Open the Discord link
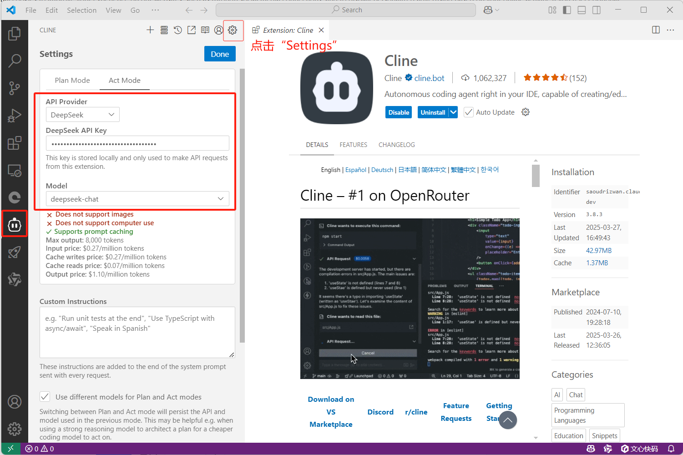683x455 pixels. [x=380, y=412]
